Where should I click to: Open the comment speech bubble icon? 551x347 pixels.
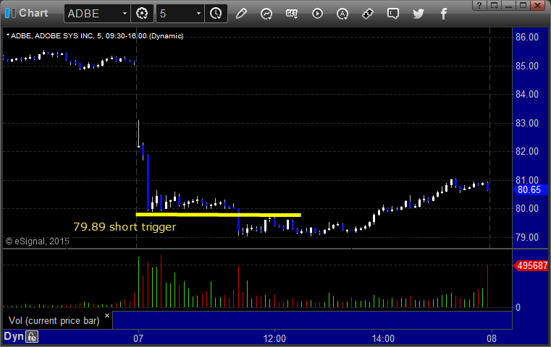pyautogui.click(x=393, y=14)
